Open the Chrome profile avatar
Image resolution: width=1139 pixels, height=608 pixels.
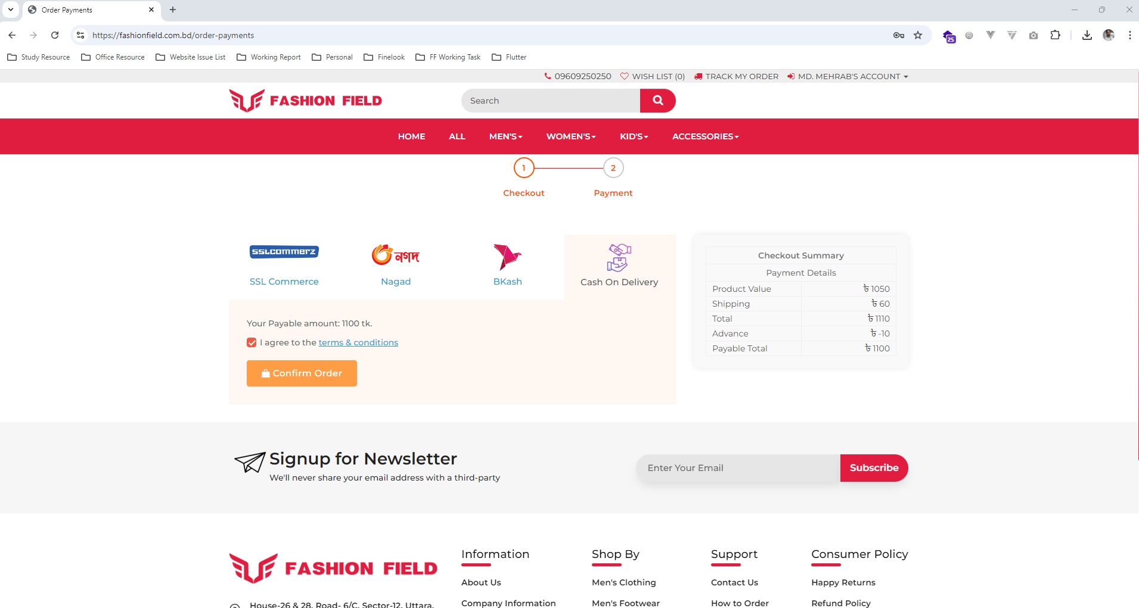pos(1109,35)
